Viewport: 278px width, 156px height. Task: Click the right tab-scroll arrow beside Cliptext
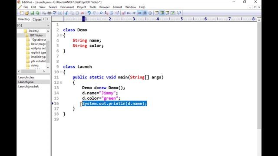(48, 19)
